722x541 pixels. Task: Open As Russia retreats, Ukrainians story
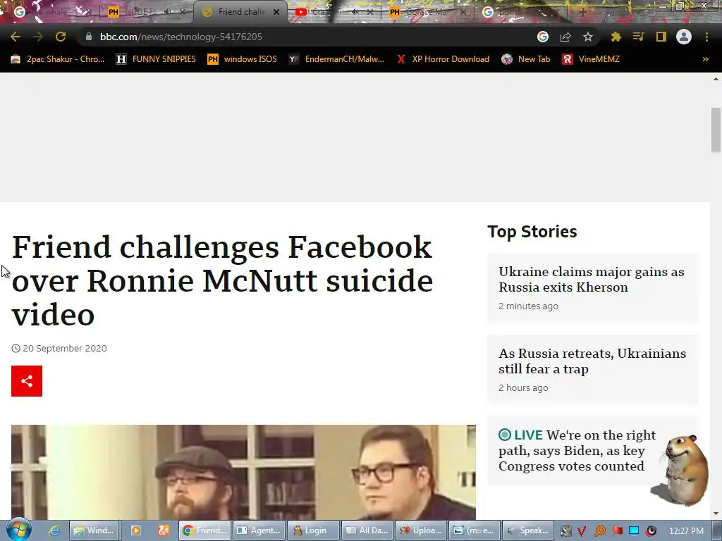pyautogui.click(x=592, y=361)
